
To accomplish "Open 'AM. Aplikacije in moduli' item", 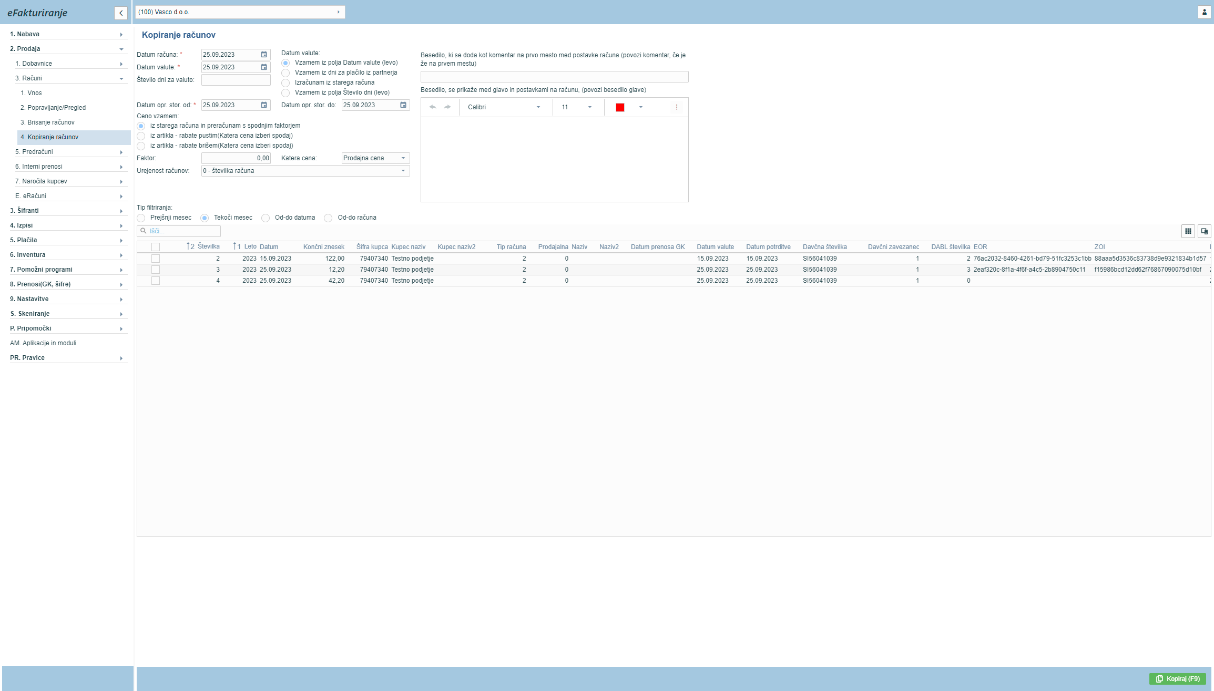I will coord(43,343).
